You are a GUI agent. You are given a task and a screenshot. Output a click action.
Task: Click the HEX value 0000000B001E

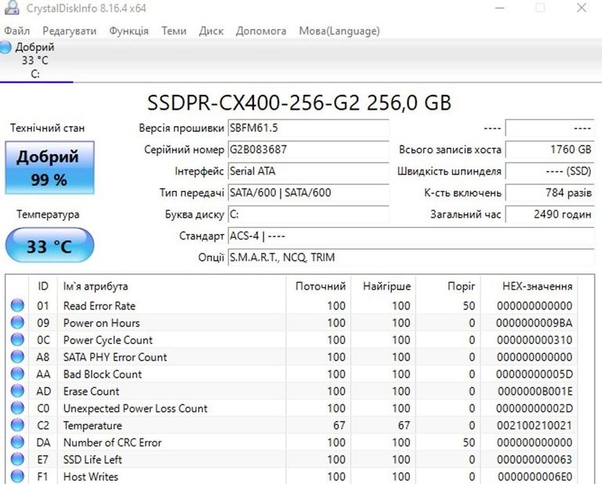pos(535,391)
